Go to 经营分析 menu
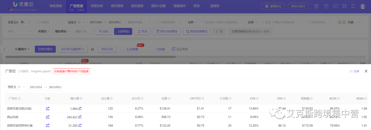371x130 pixels. click(x=97, y=6)
